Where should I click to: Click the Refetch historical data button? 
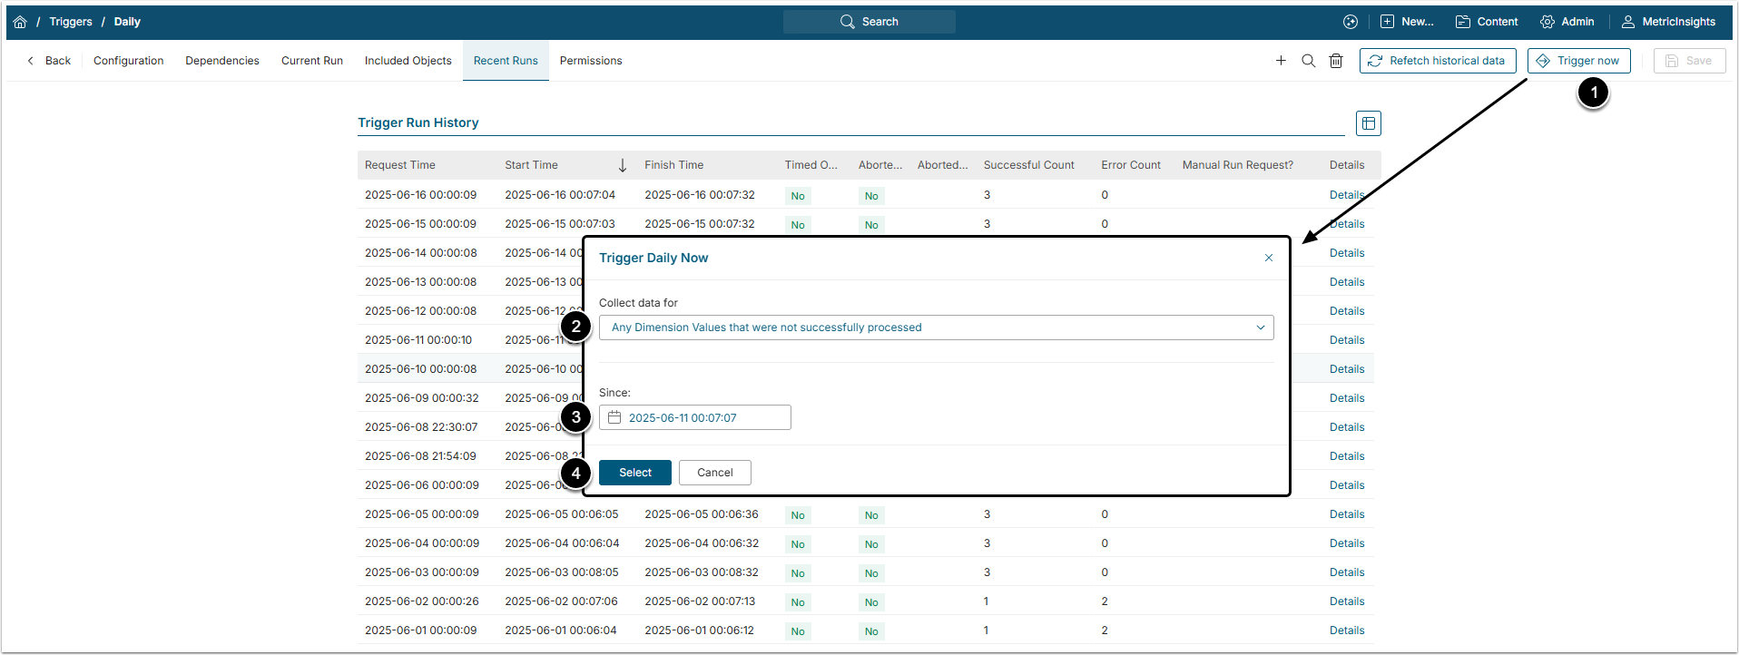pos(1437,61)
